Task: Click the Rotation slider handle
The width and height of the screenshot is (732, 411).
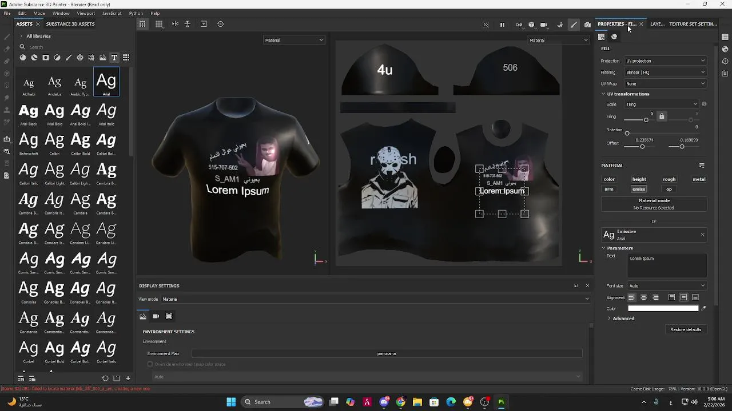Action: tap(627, 133)
